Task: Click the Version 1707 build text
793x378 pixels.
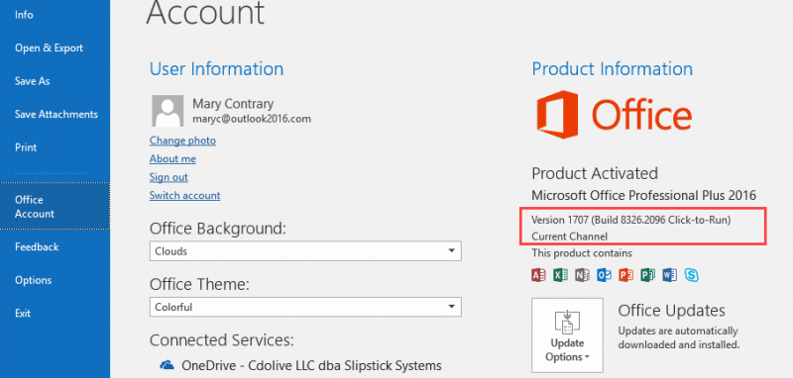Action: click(631, 220)
